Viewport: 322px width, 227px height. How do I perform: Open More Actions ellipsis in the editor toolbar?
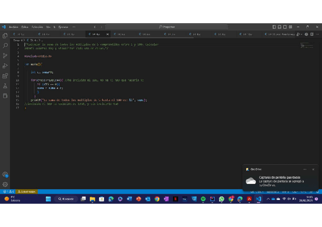(317, 34)
